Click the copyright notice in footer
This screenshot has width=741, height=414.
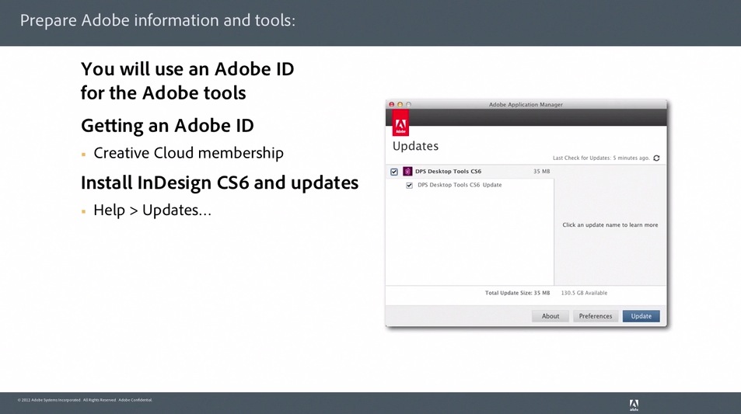point(85,400)
